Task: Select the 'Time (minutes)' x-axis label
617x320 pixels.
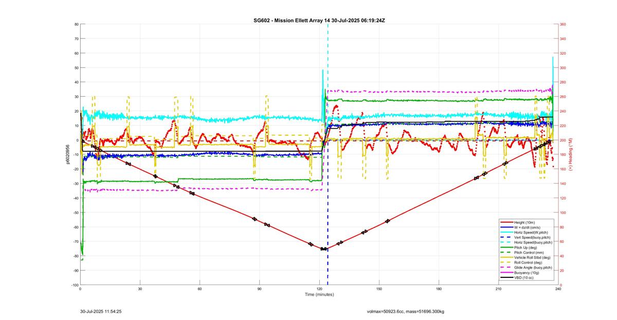Action: tap(319, 294)
